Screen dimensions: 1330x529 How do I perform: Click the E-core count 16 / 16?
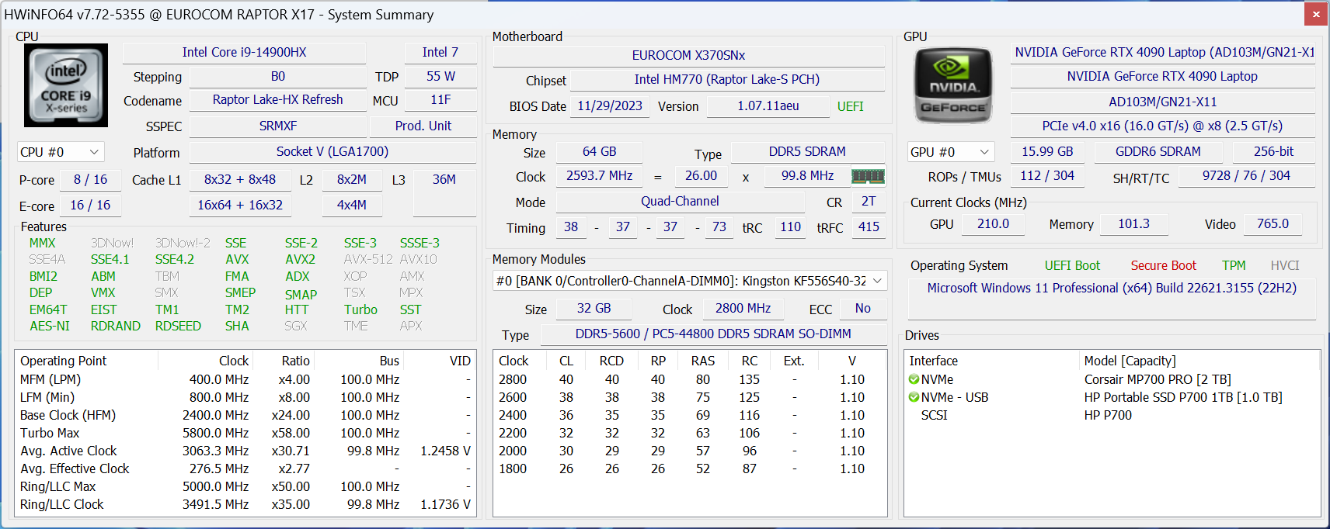(90, 205)
